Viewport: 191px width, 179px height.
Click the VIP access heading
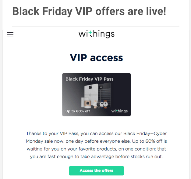pos(96,57)
